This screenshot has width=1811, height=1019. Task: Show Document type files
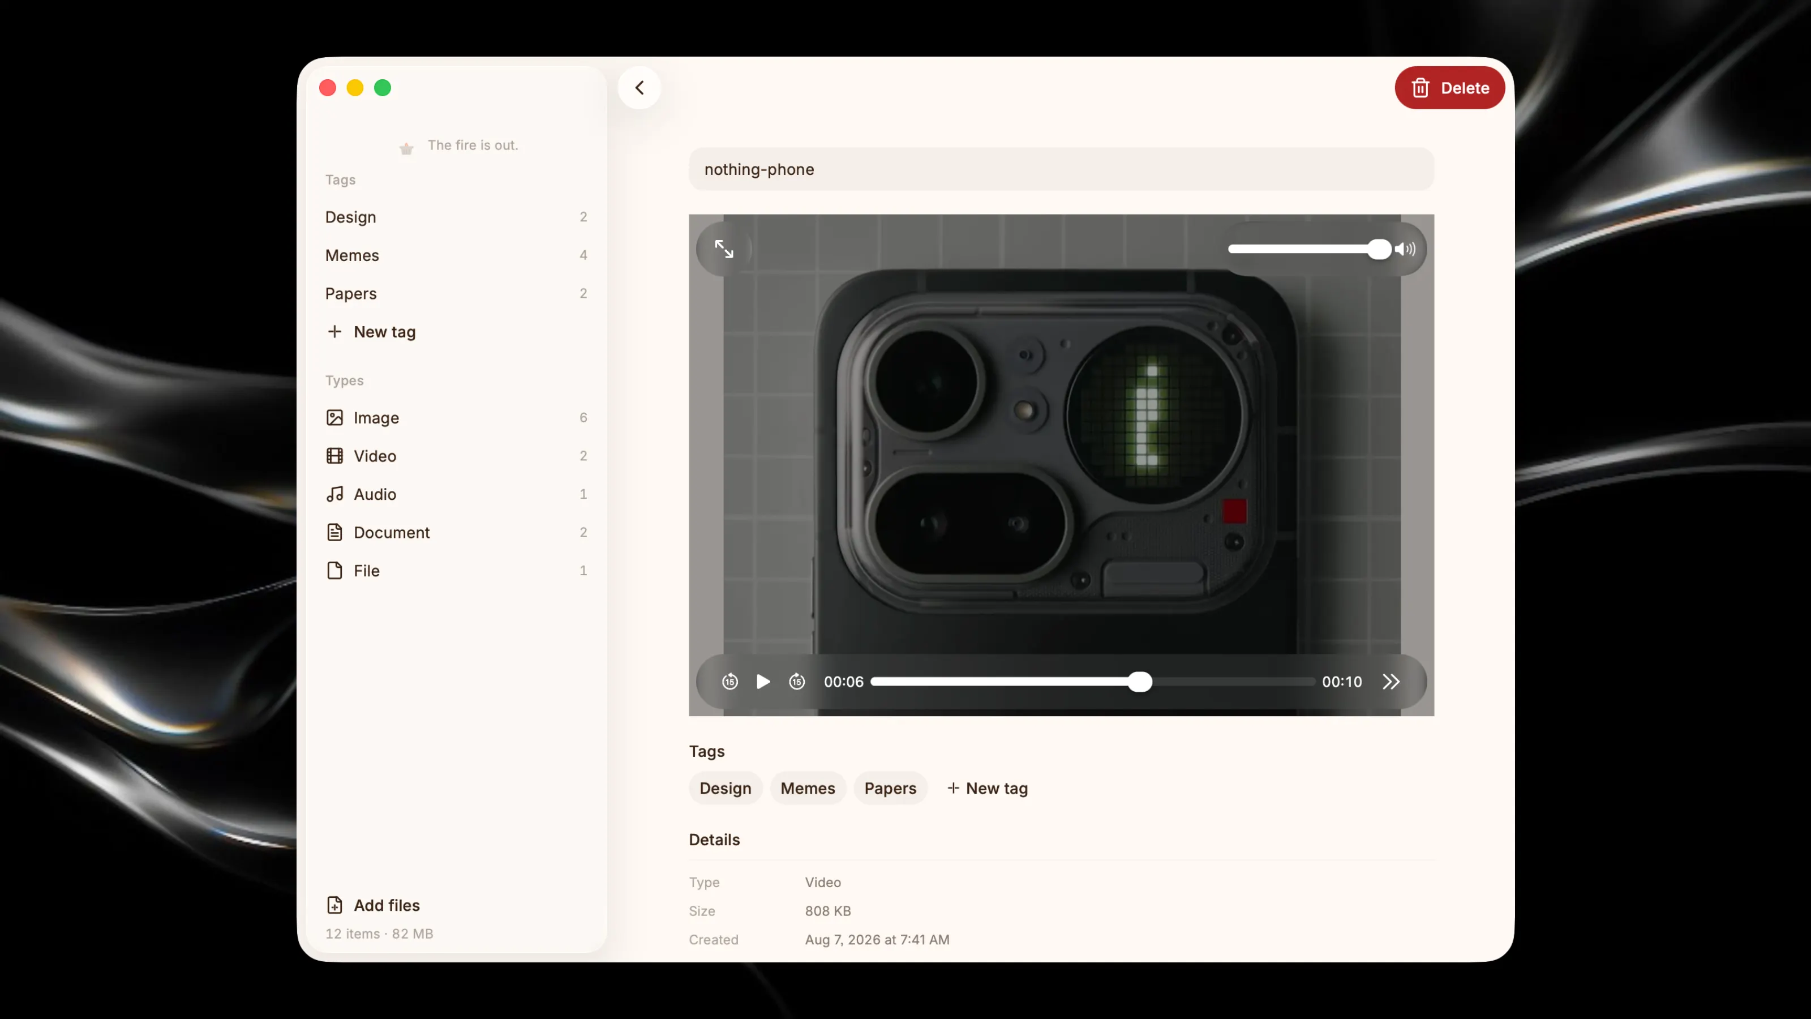point(456,532)
